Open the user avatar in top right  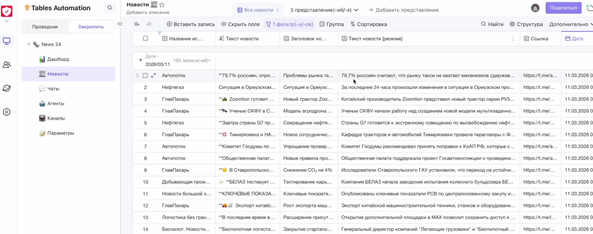pyautogui.click(x=535, y=8)
